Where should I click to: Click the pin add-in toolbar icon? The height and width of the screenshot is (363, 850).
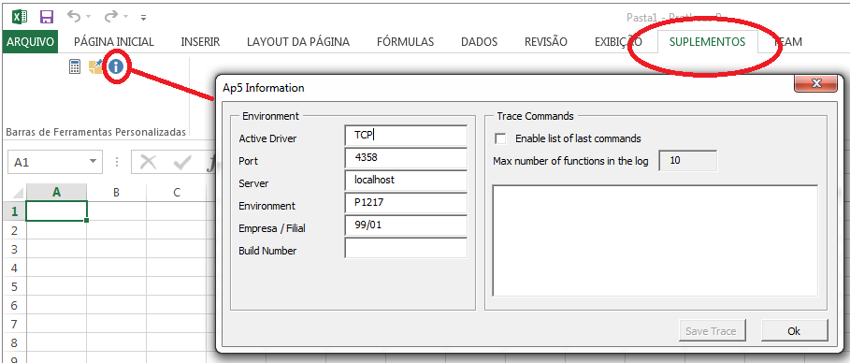pyautogui.click(x=95, y=66)
